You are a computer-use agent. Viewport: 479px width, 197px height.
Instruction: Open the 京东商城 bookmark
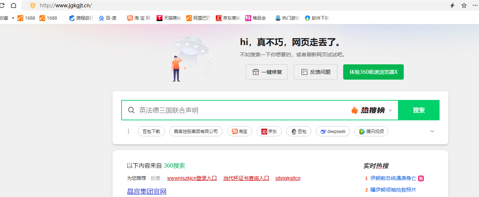228,18
